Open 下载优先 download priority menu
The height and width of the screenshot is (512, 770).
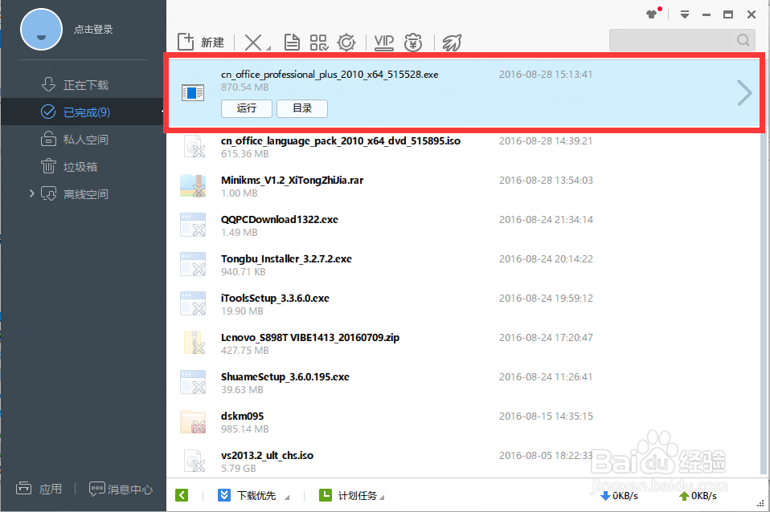(253, 495)
